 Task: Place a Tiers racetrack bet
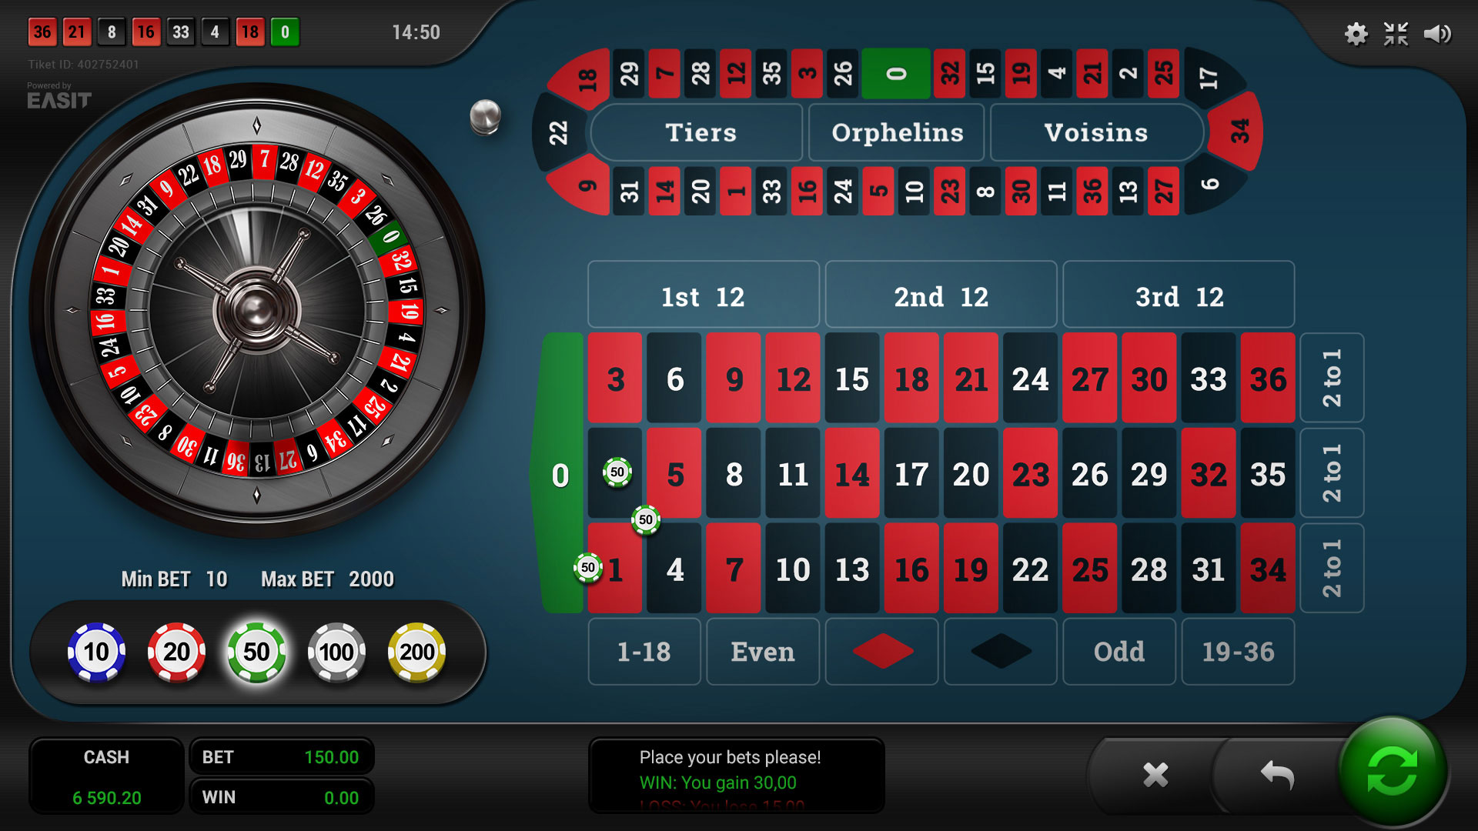701,132
